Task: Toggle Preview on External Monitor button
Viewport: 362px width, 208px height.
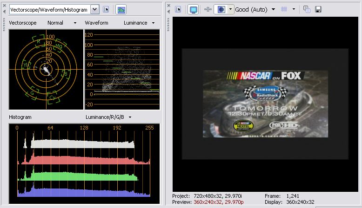Action: click(x=193, y=10)
